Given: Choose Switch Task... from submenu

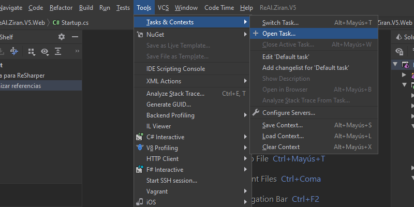Looking at the screenshot, I should (x=314, y=23).
